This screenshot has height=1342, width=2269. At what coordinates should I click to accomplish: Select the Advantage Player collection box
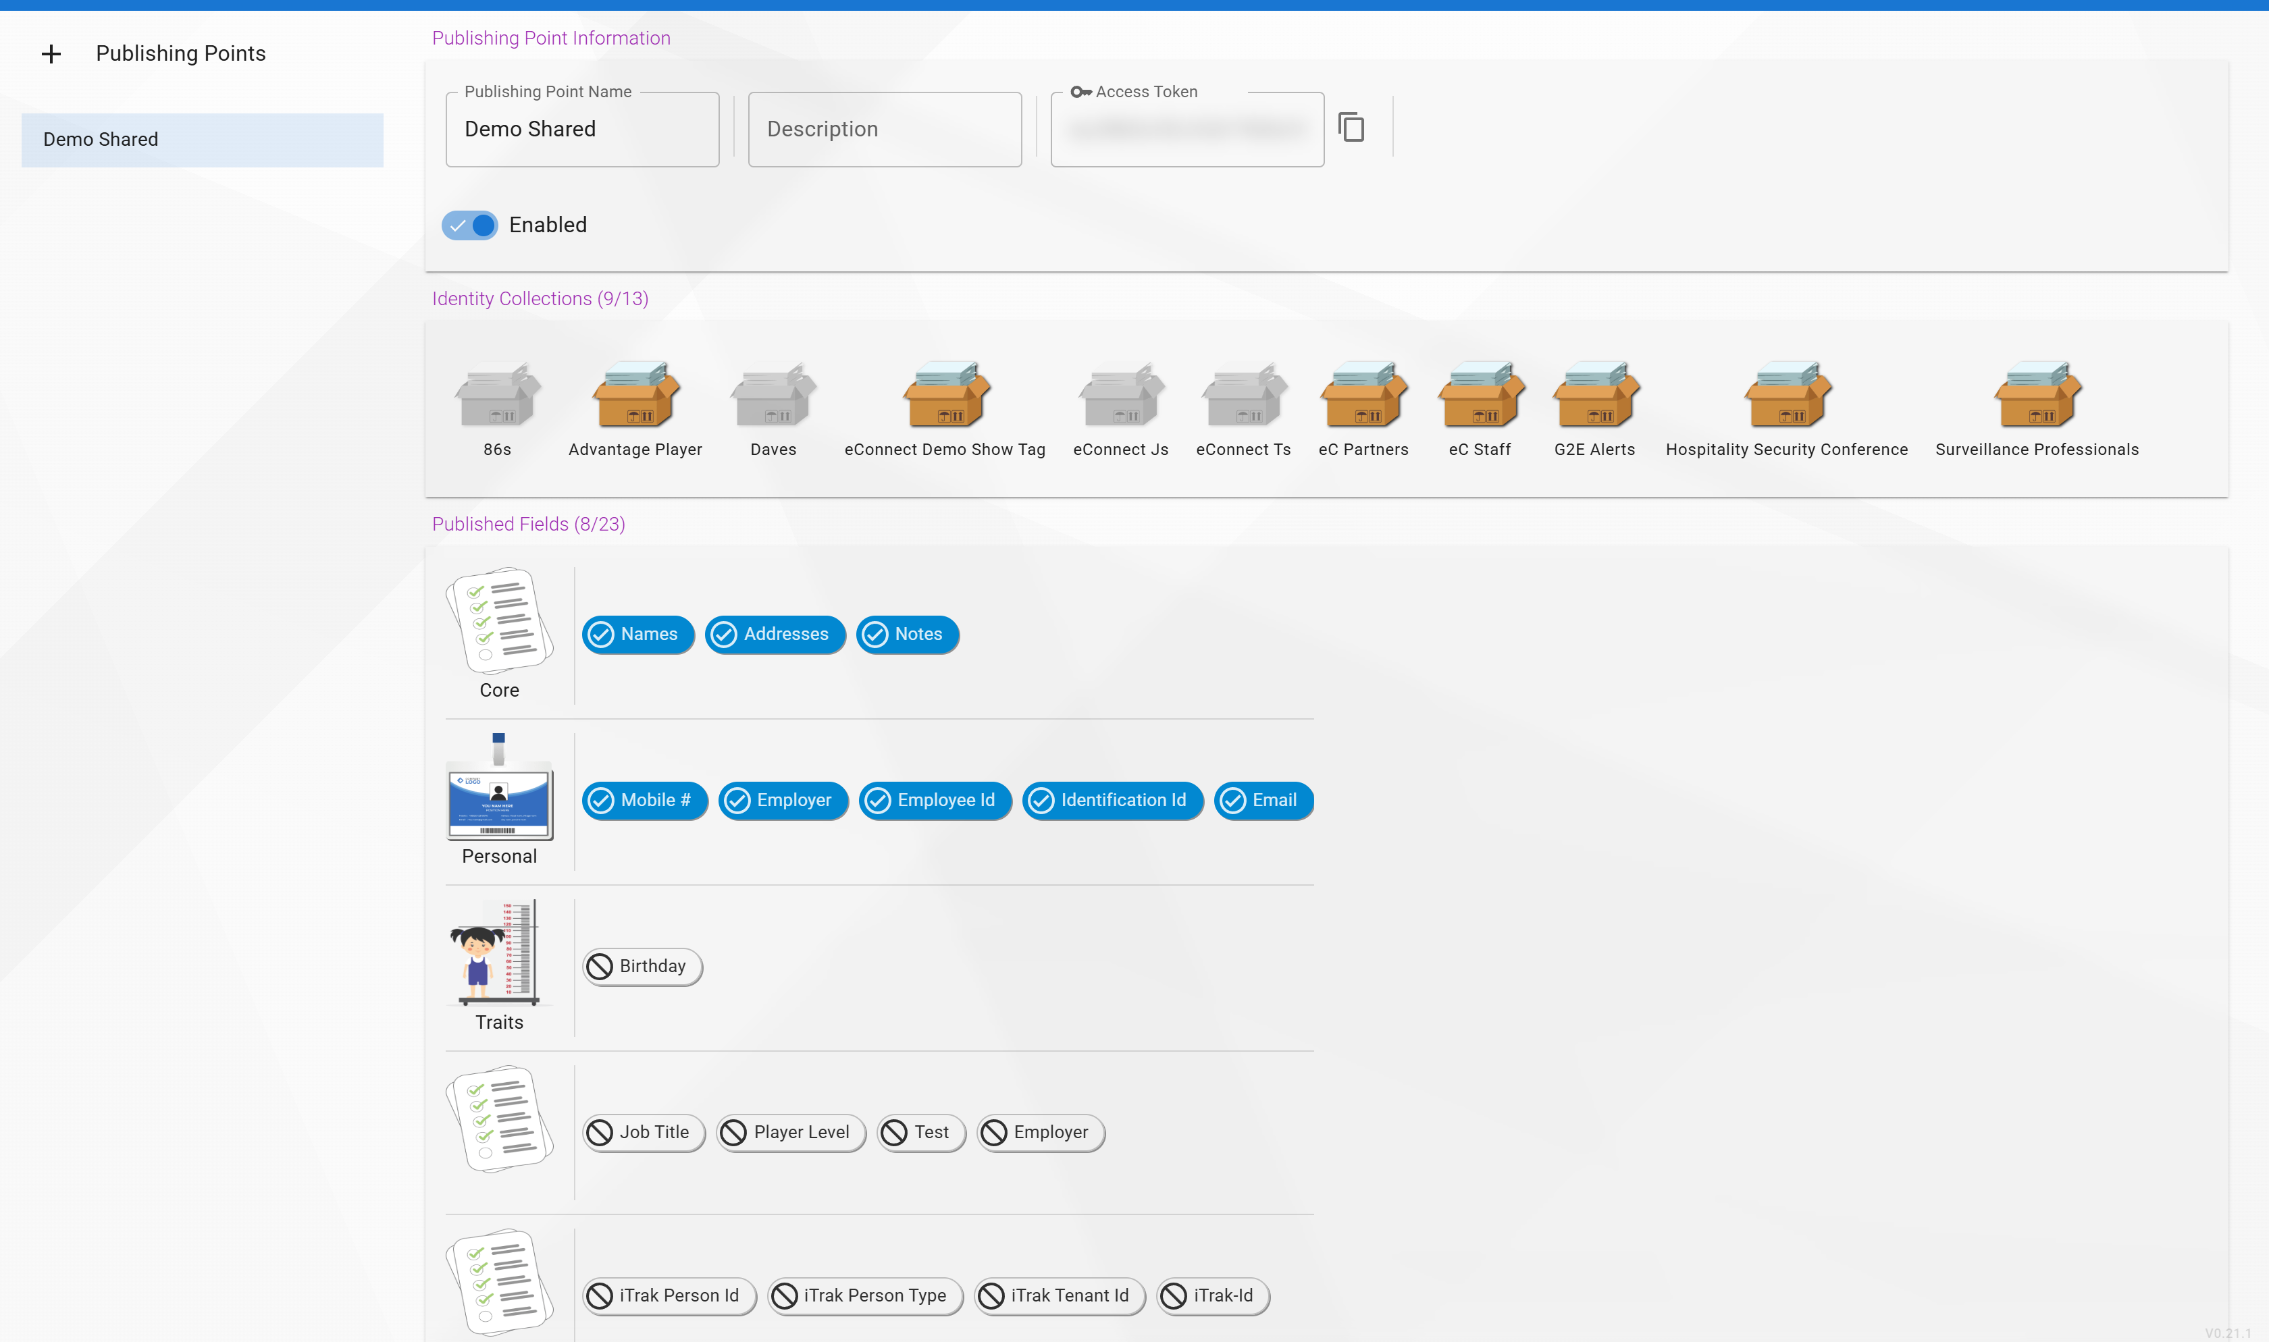[635, 395]
